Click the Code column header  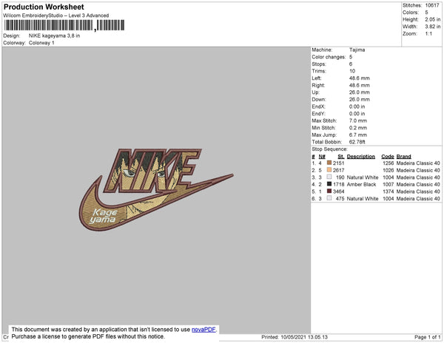(x=388, y=157)
